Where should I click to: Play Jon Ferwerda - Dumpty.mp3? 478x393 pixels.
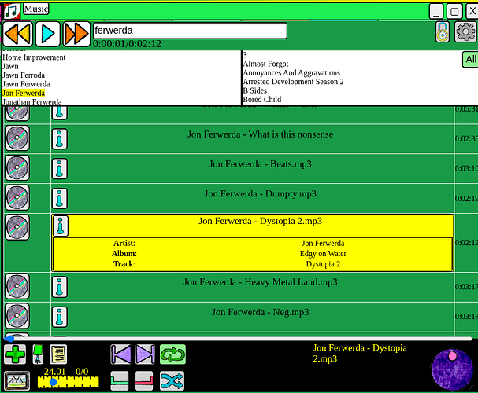coord(260,194)
